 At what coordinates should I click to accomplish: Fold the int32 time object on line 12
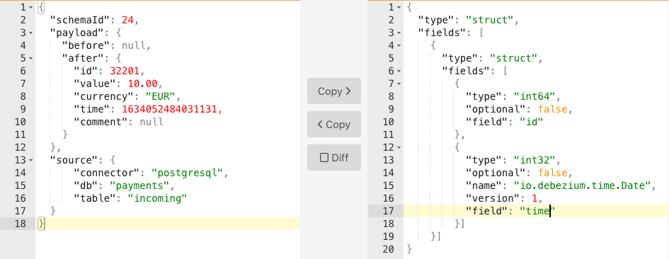pos(399,148)
